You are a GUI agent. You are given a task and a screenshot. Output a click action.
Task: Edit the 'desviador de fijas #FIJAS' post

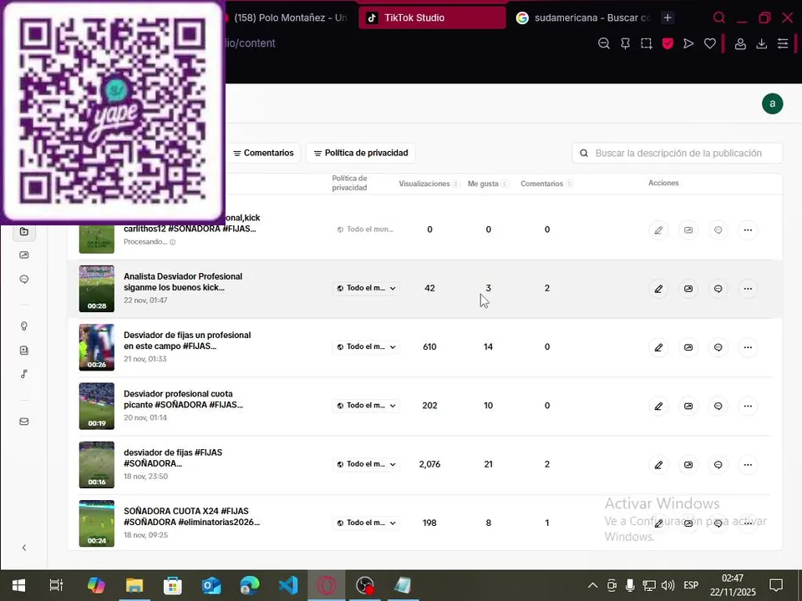click(x=658, y=465)
